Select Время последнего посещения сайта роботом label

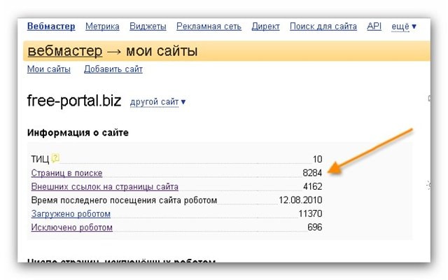coord(124,200)
